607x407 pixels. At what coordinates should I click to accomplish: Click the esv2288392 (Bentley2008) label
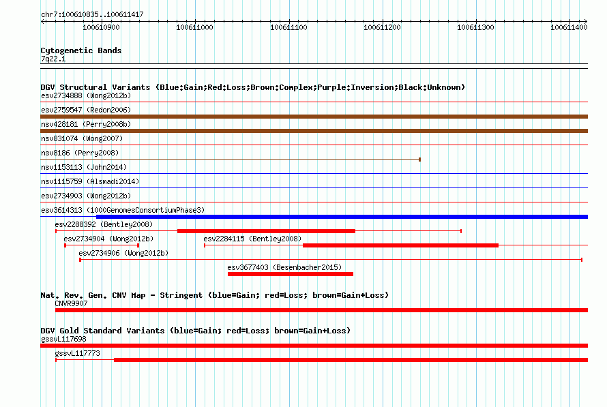click(104, 224)
